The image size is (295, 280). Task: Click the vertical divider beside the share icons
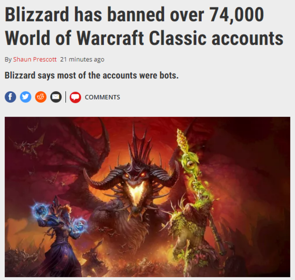66,97
